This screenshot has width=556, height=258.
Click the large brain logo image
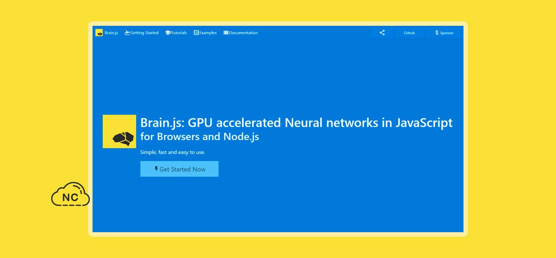tap(119, 131)
